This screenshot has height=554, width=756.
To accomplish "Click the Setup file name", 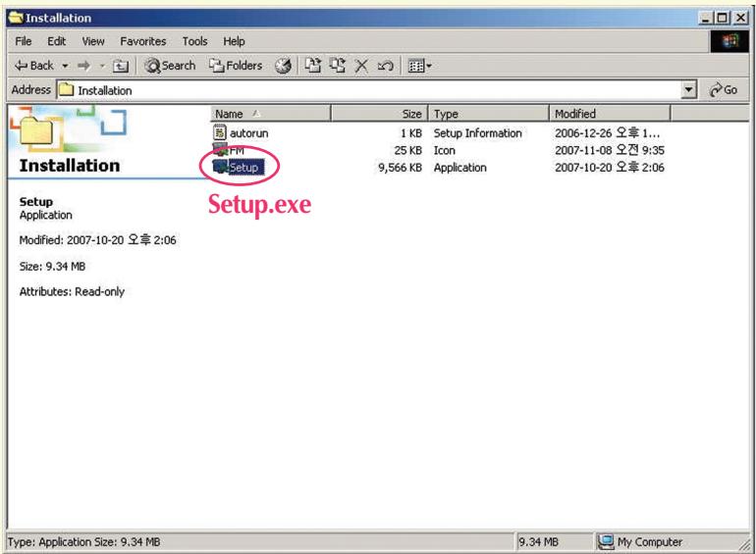I will pos(245,167).
